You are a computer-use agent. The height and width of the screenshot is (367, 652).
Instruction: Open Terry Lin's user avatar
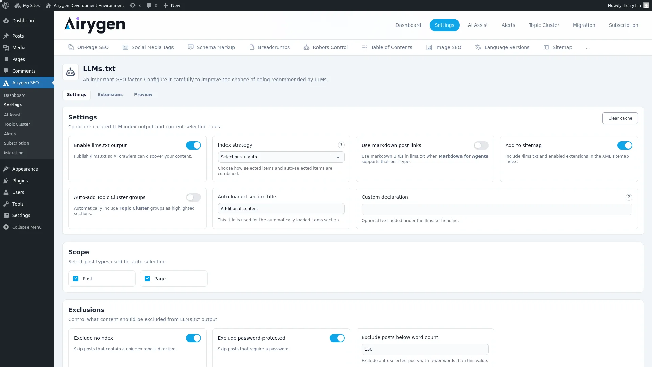[646, 5]
